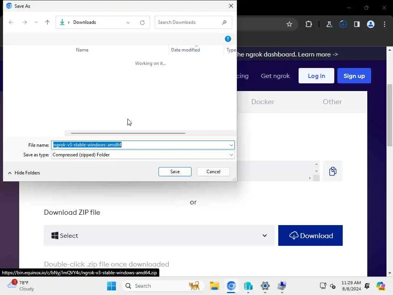393x295 pixels.
Task: Open Chrome extensions puzzle icon
Action: (x=309, y=24)
